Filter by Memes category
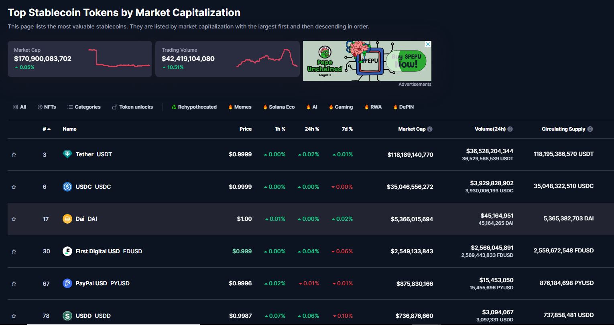 click(x=240, y=107)
